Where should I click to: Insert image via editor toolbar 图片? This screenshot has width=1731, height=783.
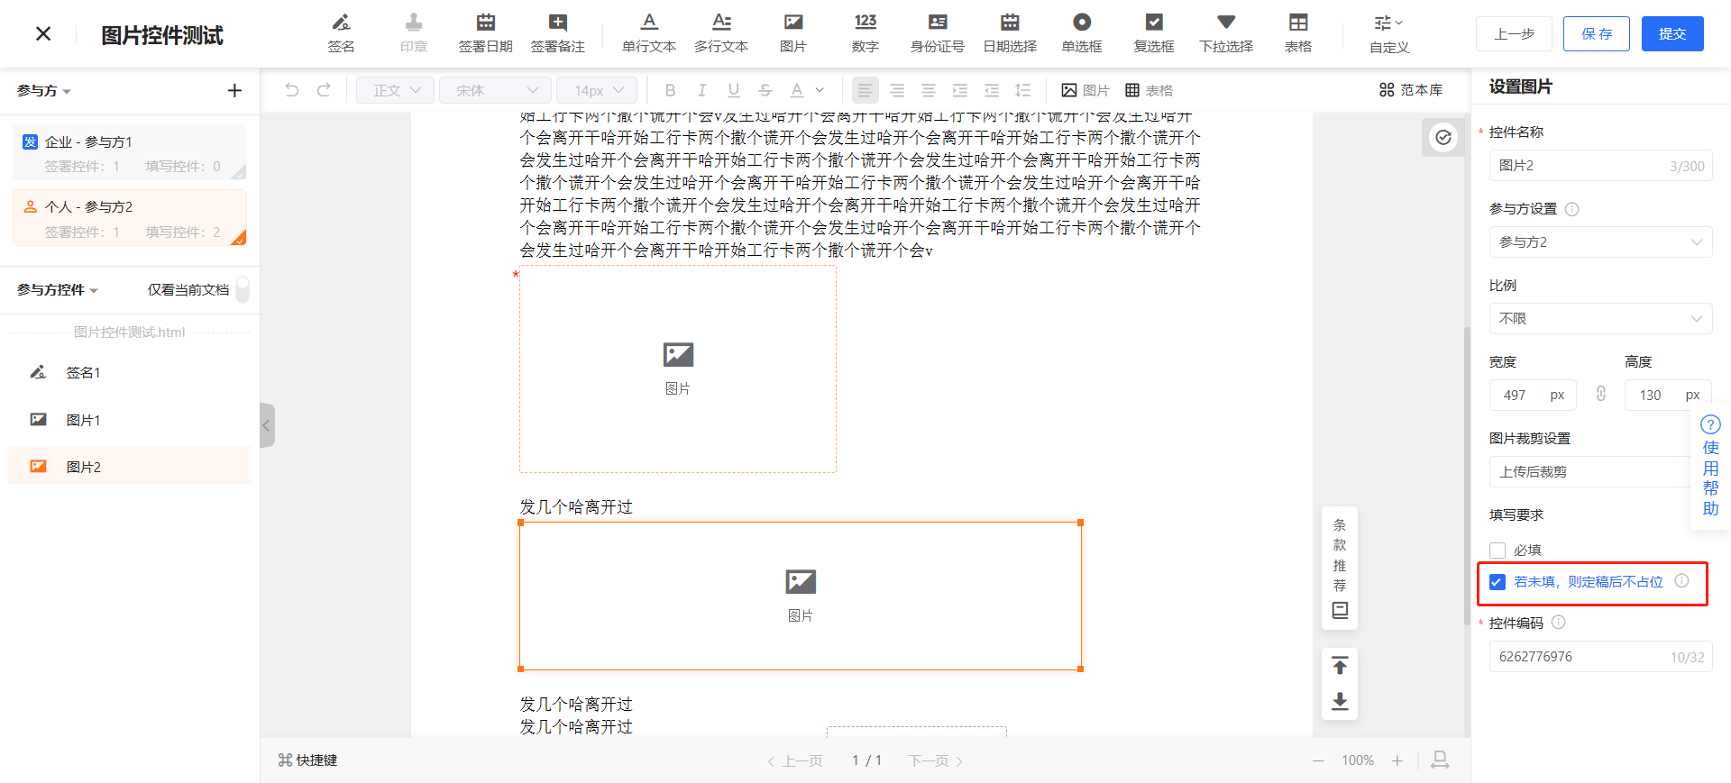coord(1085,90)
